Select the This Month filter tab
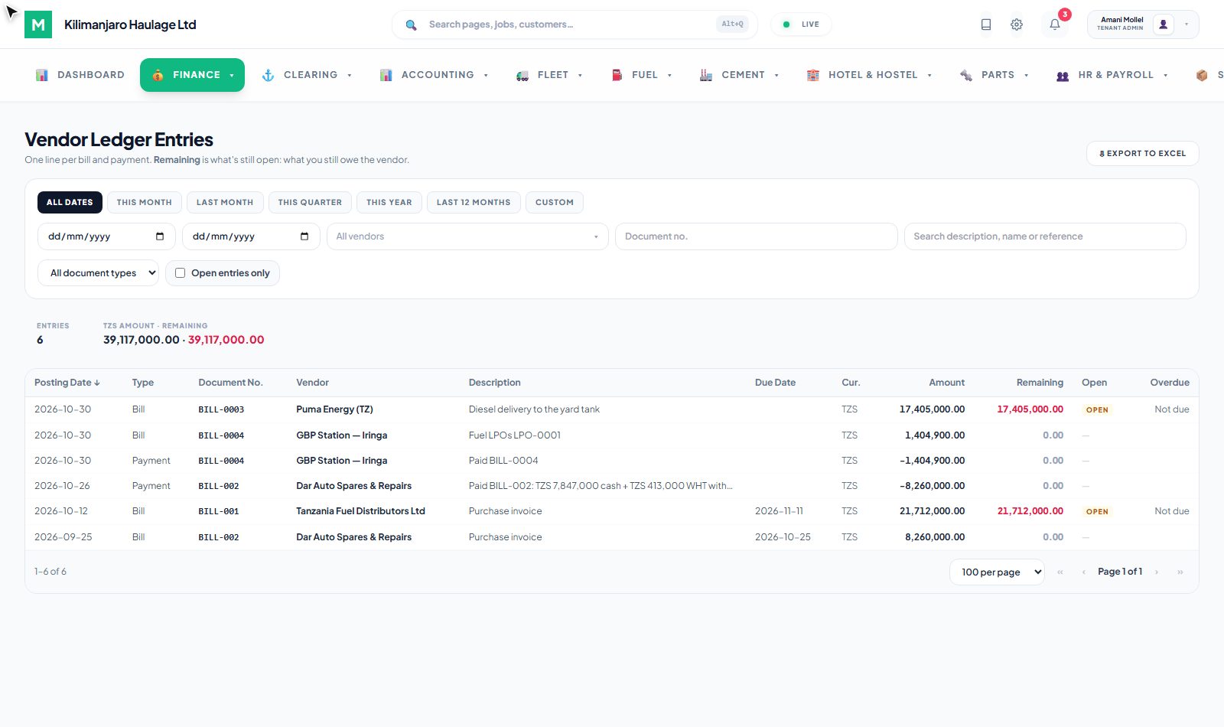The height and width of the screenshot is (727, 1224). [x=145, y=202]
